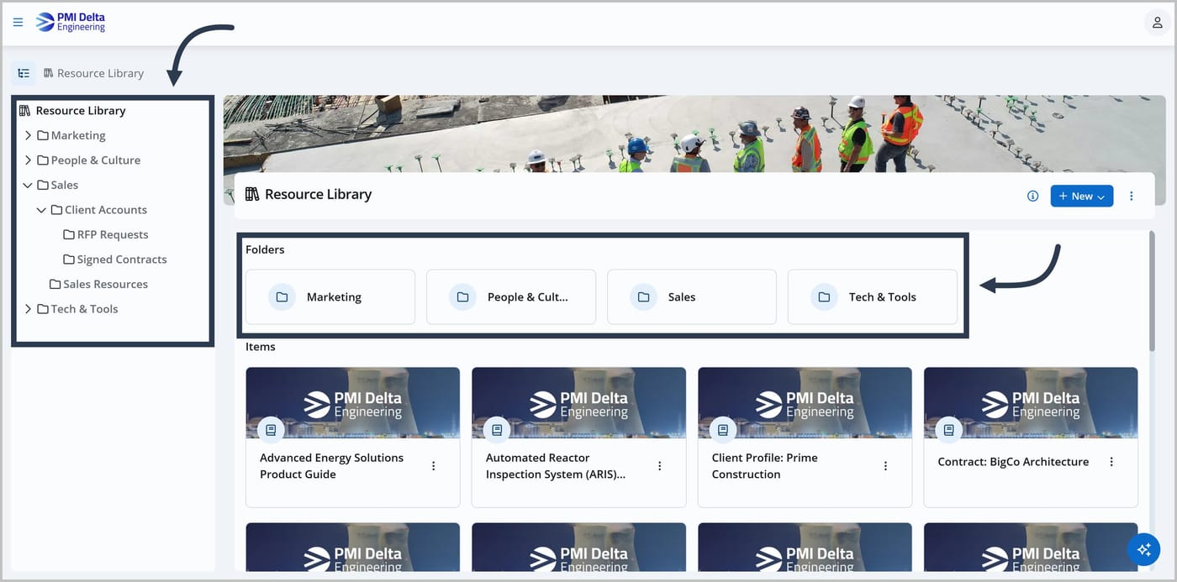Click Automated Reactor Inspection System title
The height and width of the screenshot is (582, 1177).
click(x=556, y=466)
